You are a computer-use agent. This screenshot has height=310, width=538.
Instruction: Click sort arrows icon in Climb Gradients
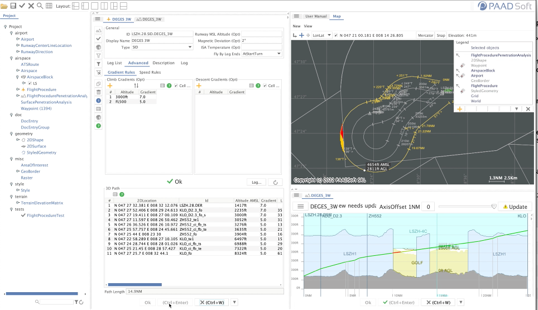click(136, 86)
